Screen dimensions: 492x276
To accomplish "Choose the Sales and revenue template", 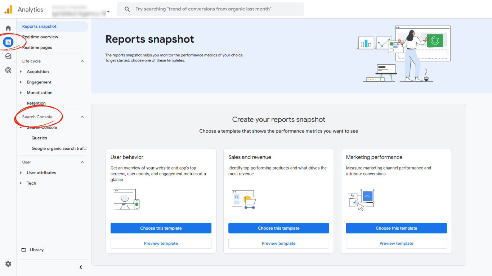I will (278, 228).
